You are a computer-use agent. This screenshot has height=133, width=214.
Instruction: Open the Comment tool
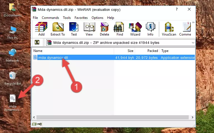185,29
